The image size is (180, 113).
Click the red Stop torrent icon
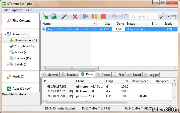[x=103, y=16]
